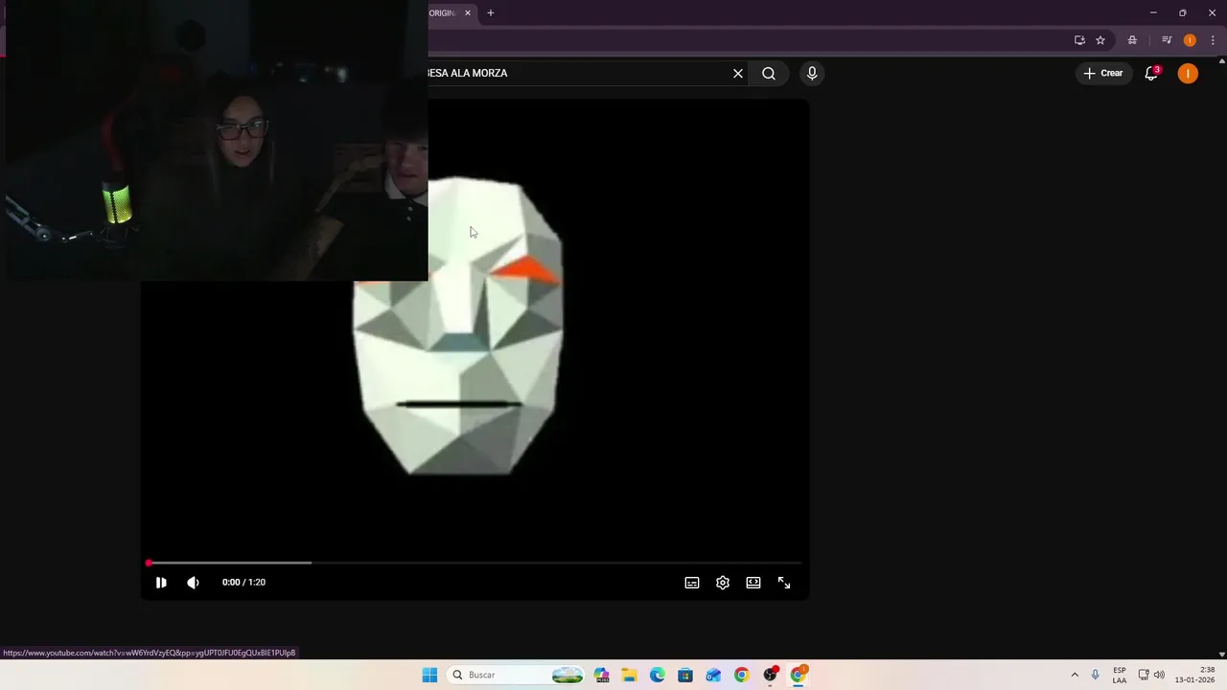The width and height of the screenshot is (1227, 690).
Task: Open YouTube account avatar menu
Action: coord(1188,73)
